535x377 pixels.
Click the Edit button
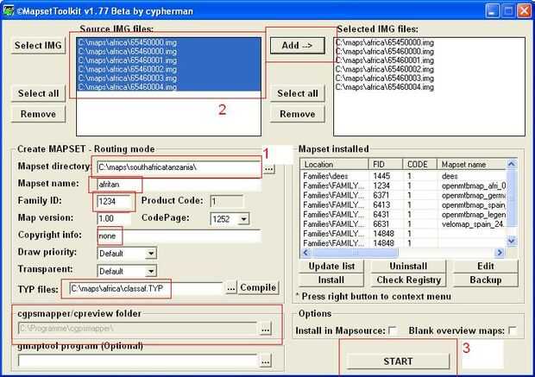pyautogui.click(x=486, y=267)
